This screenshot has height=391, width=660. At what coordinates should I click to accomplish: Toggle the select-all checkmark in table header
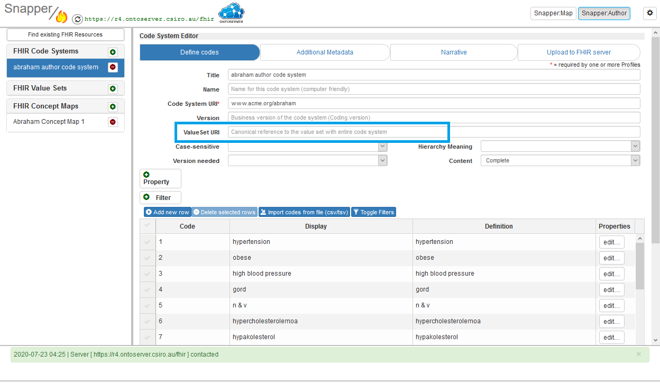click(148, 226)
